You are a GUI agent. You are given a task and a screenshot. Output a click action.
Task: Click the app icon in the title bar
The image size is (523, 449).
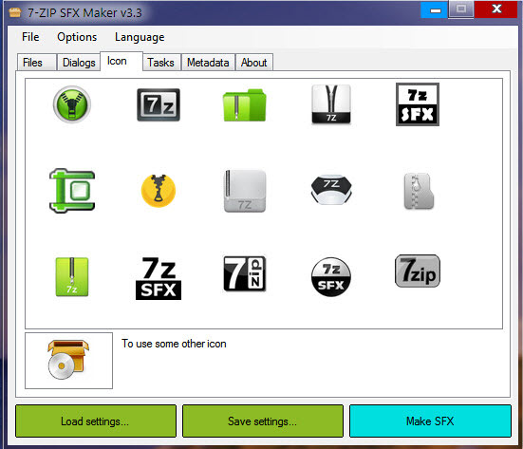pyautogui.click(x=14, y=12)
